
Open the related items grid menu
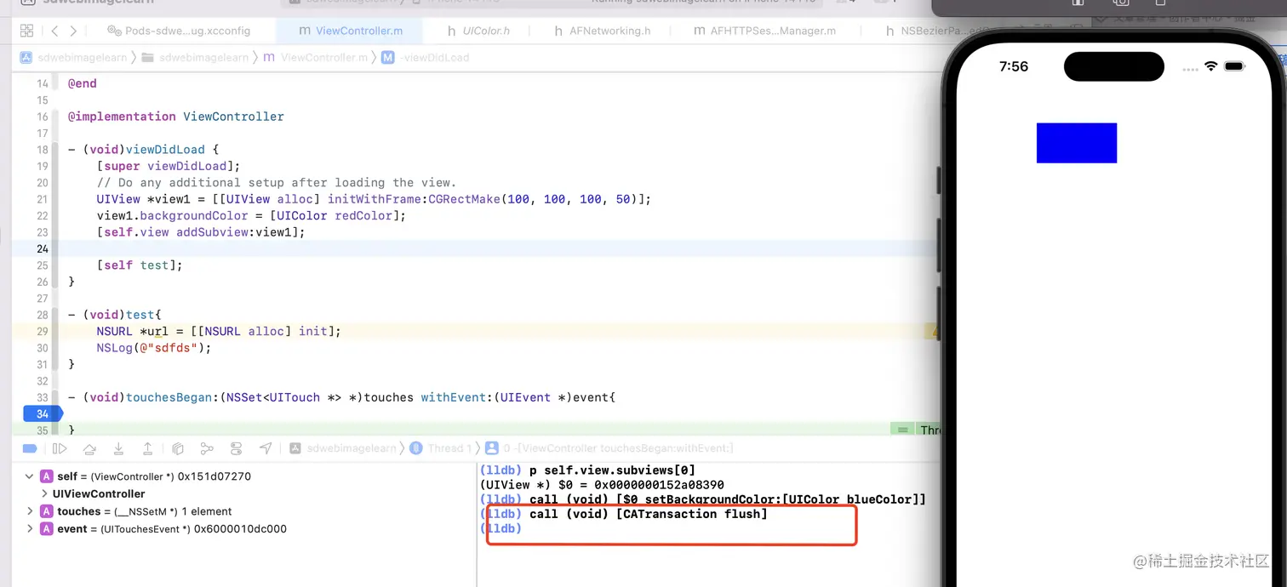[x=26, y=31]
